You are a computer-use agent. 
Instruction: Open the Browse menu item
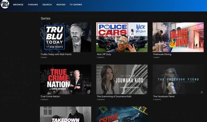point(18,5)
